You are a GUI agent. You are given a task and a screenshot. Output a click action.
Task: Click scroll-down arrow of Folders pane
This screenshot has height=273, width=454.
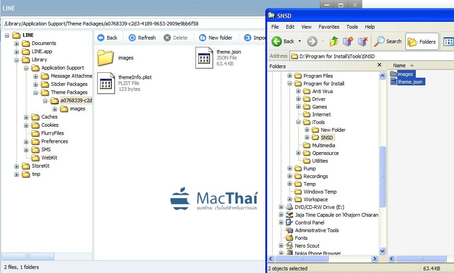383,251
